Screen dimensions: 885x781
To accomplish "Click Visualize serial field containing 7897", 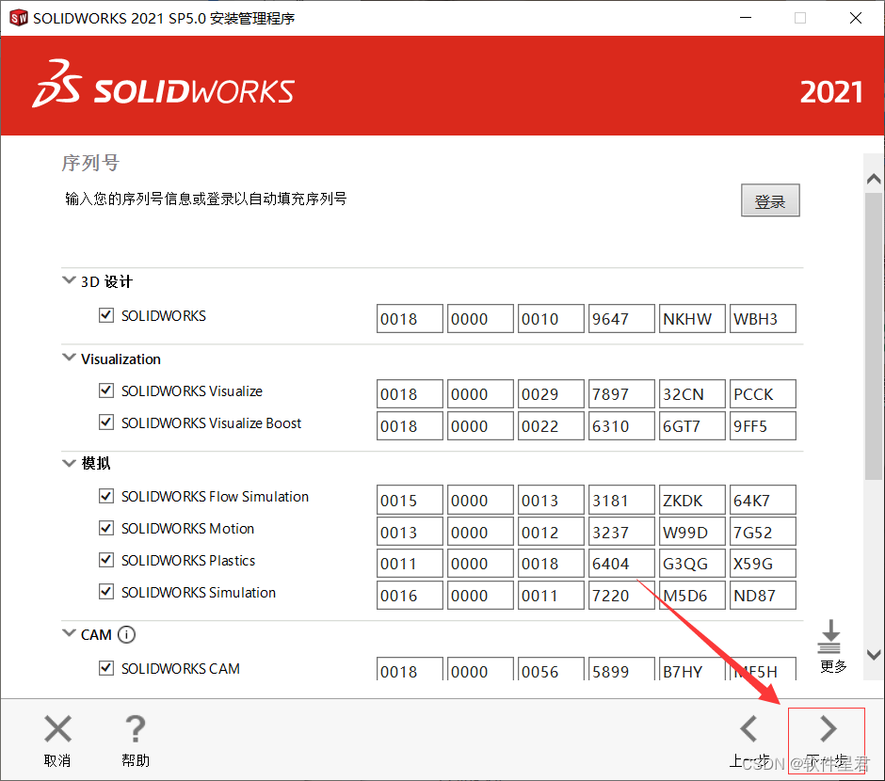I will point(621,393).
